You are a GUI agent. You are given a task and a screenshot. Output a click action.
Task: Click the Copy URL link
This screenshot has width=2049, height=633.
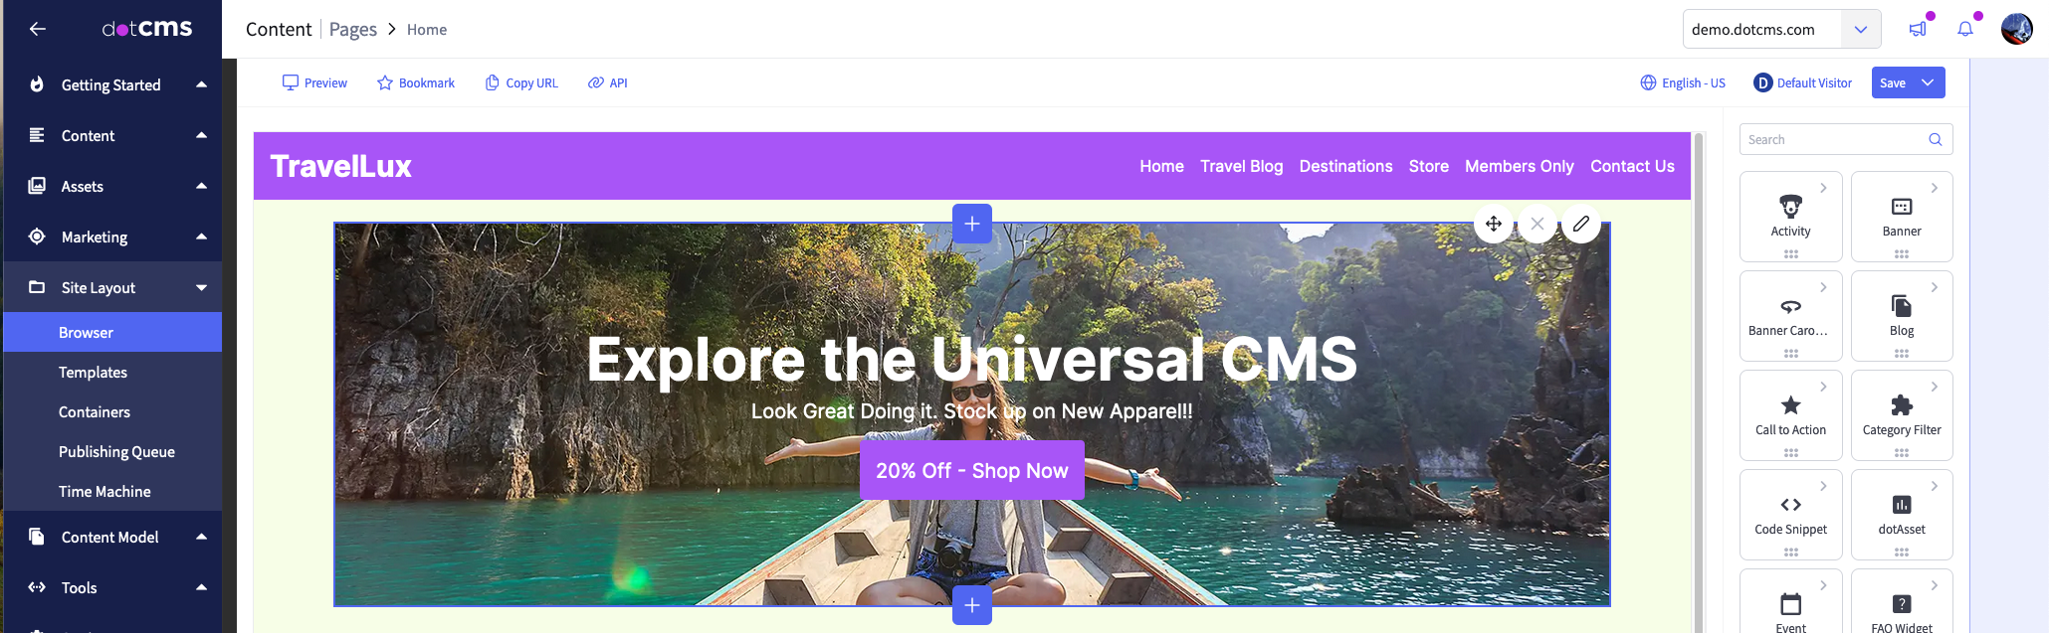pyautogui.click(x=521, y=82)
